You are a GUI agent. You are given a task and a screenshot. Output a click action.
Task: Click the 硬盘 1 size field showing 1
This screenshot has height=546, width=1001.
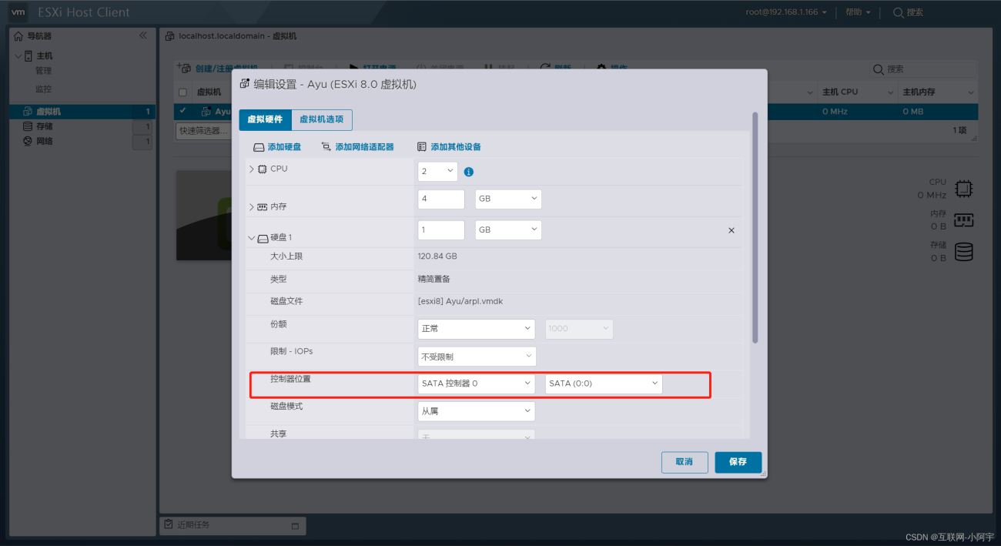point(441,229)
